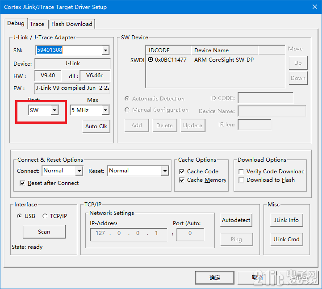
Task: Click the Device Name column header
Action: (x=225, y=50)
